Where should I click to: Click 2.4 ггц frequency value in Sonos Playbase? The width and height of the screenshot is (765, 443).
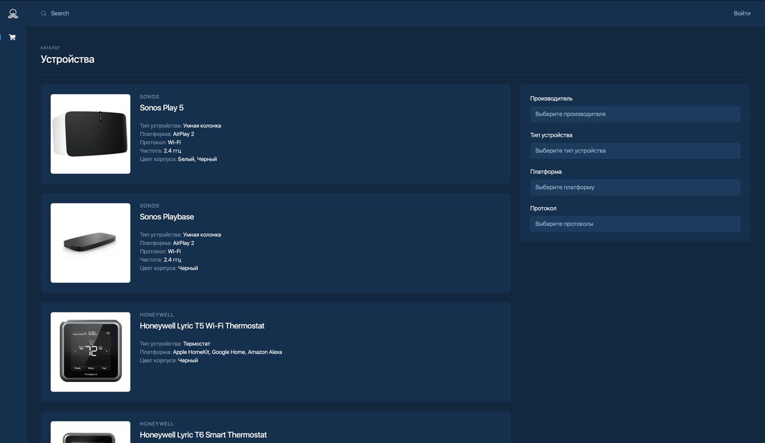click(x=173, y=260)
